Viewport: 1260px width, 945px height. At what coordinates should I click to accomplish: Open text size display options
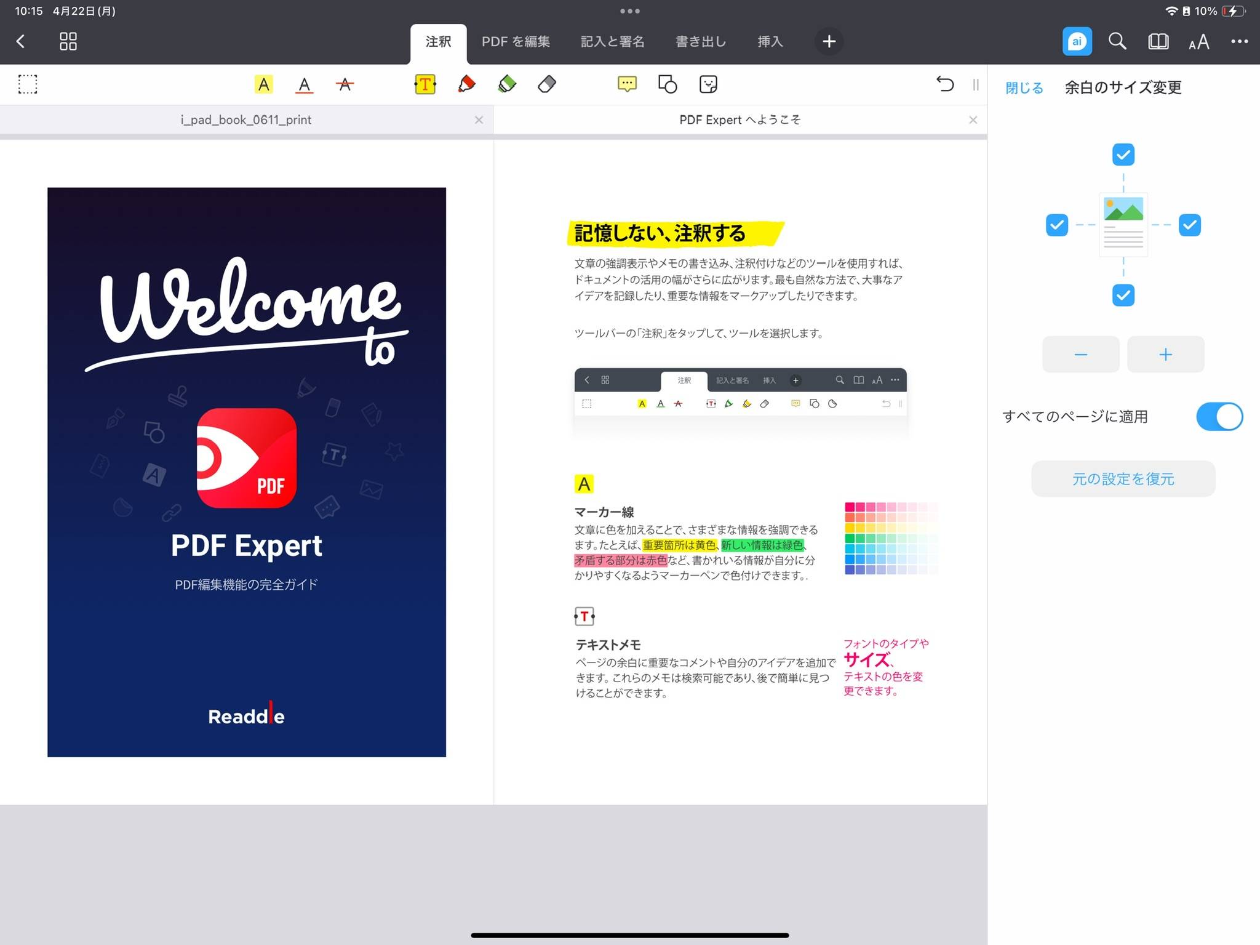point(1198,42)
